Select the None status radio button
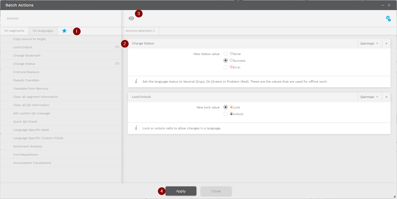 coord(226,54)
